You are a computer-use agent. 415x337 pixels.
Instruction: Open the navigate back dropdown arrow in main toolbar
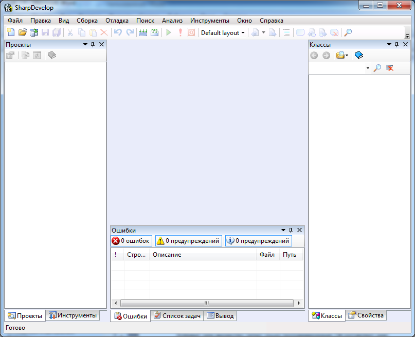point(263,32)
